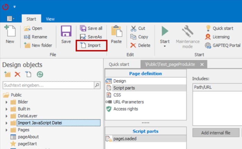Click the red power application icon

6,7
